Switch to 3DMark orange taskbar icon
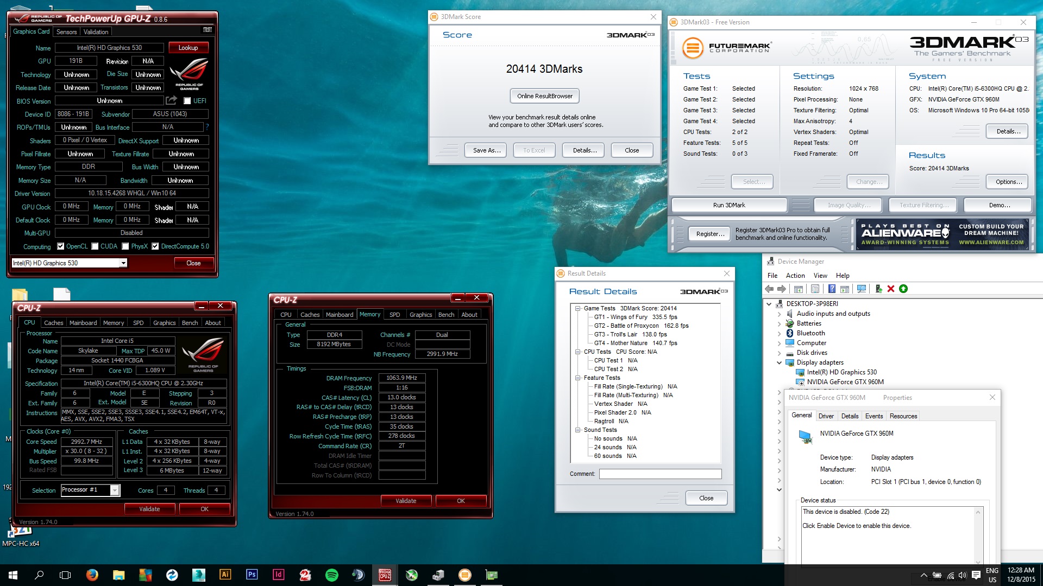 coord(464,575)
